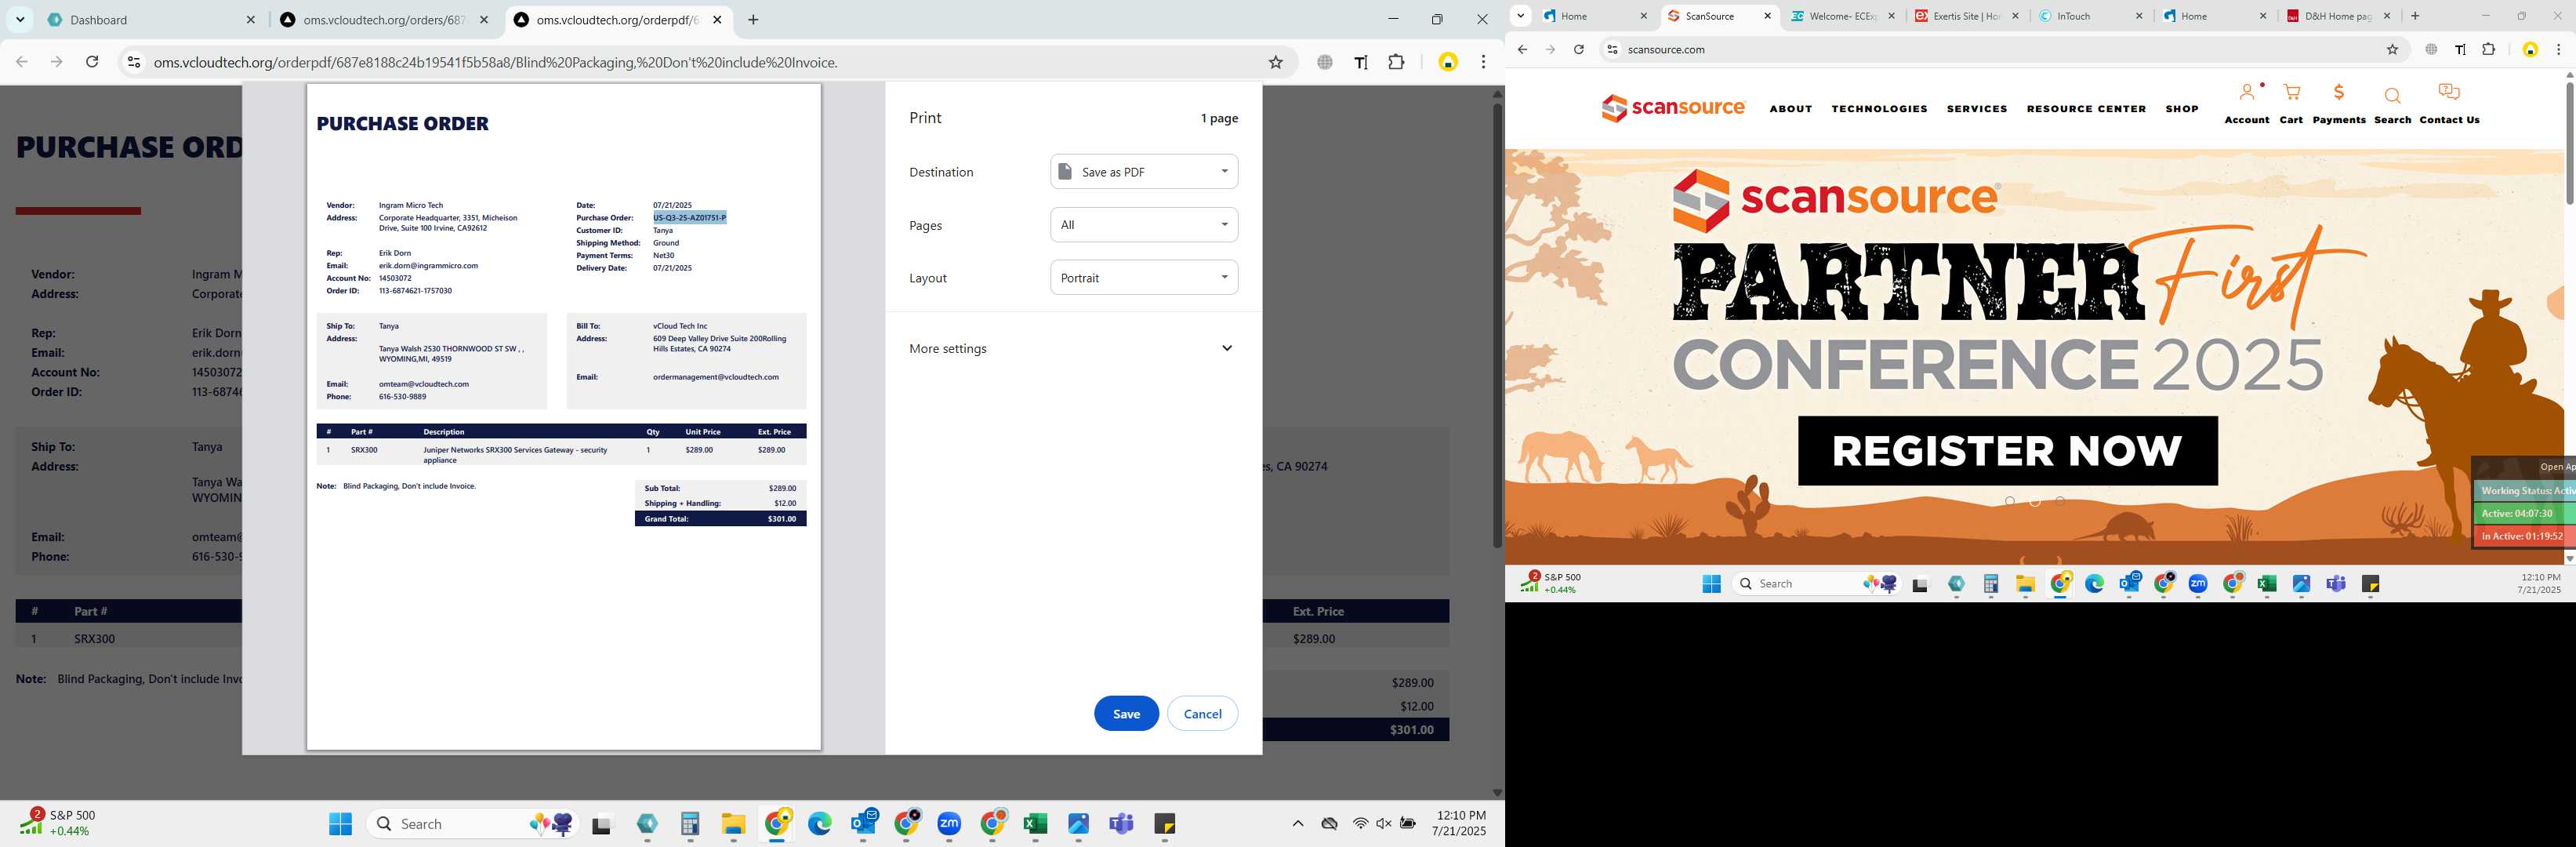The width and height of the screenshot is (2576, 847).
Task: Close the Dashboard tab
Action: tap(251, 20)
